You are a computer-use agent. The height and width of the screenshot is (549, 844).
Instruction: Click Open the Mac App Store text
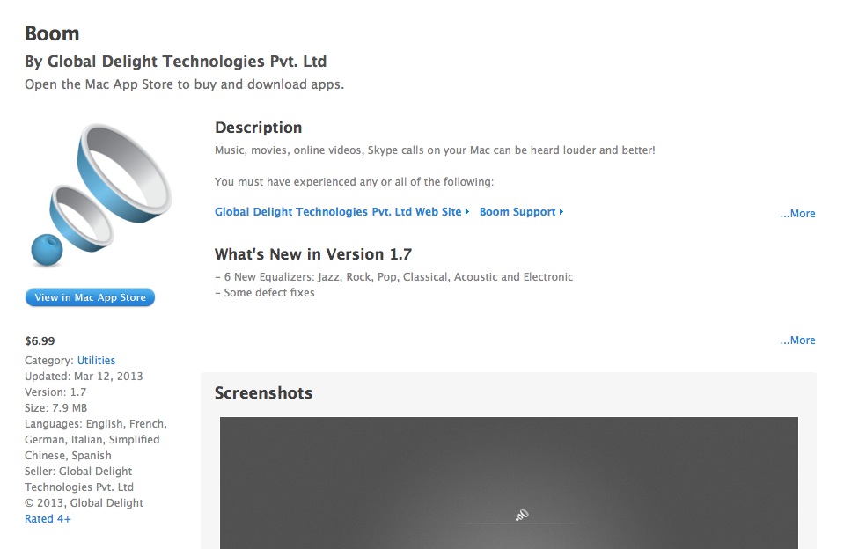pyautogui.click(x=184, y=84)
